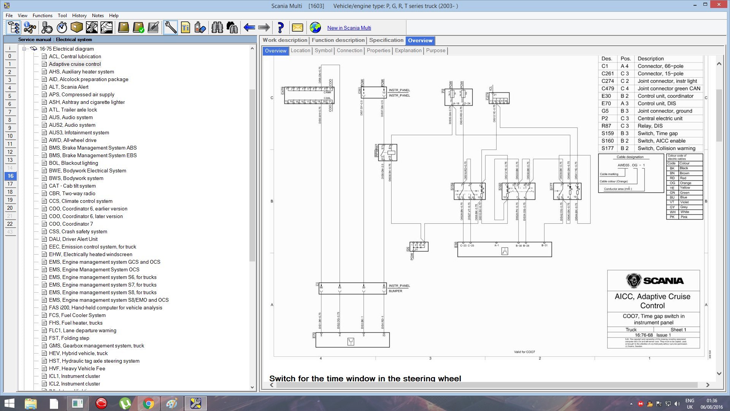The height and width of the screenshot is (411, 730).
Task: Open the Functions menu
Action: [x=43, y=16]
